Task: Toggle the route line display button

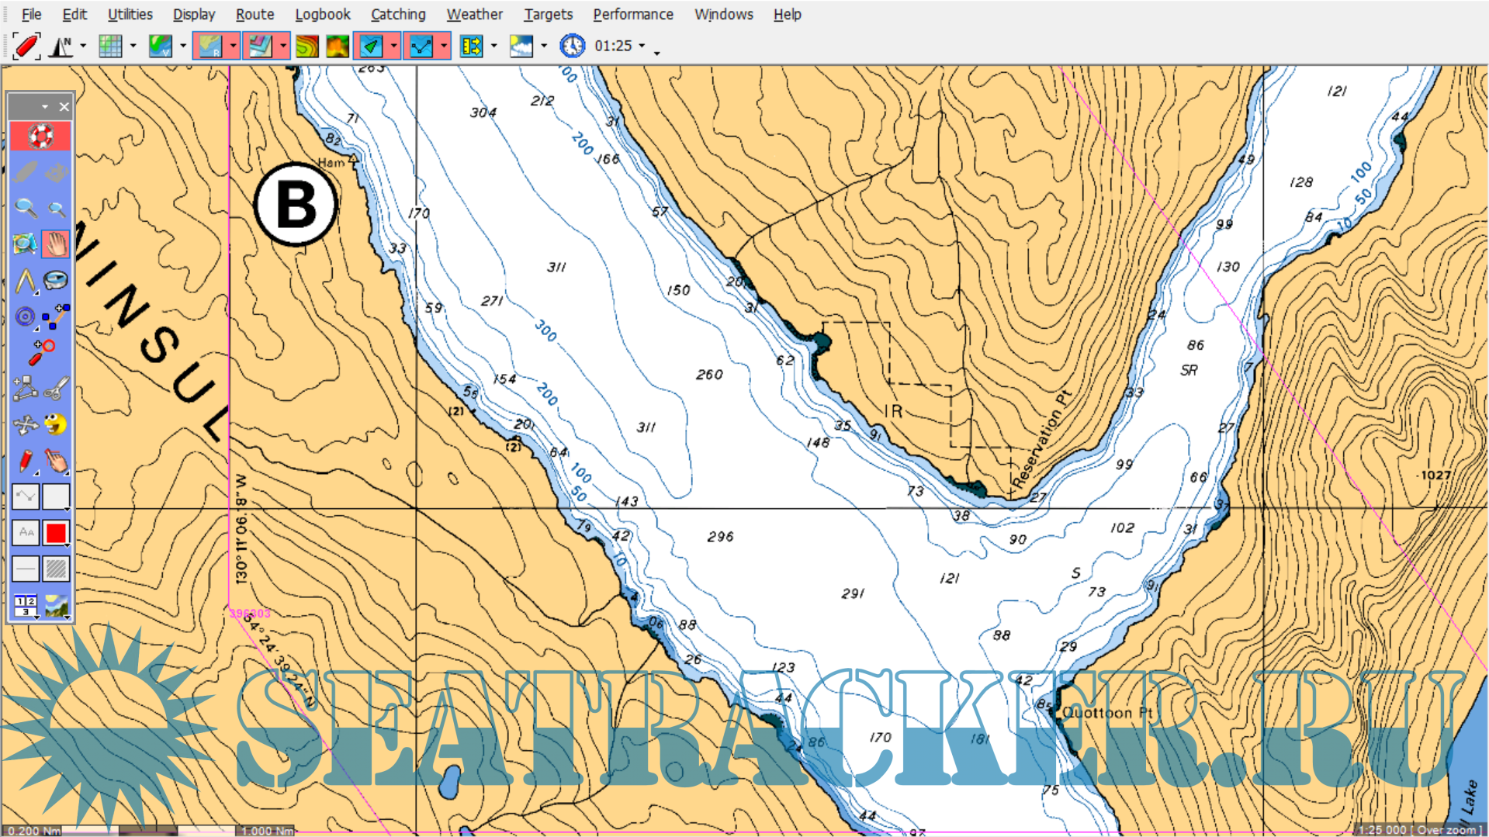Action: tap(421, 47)
